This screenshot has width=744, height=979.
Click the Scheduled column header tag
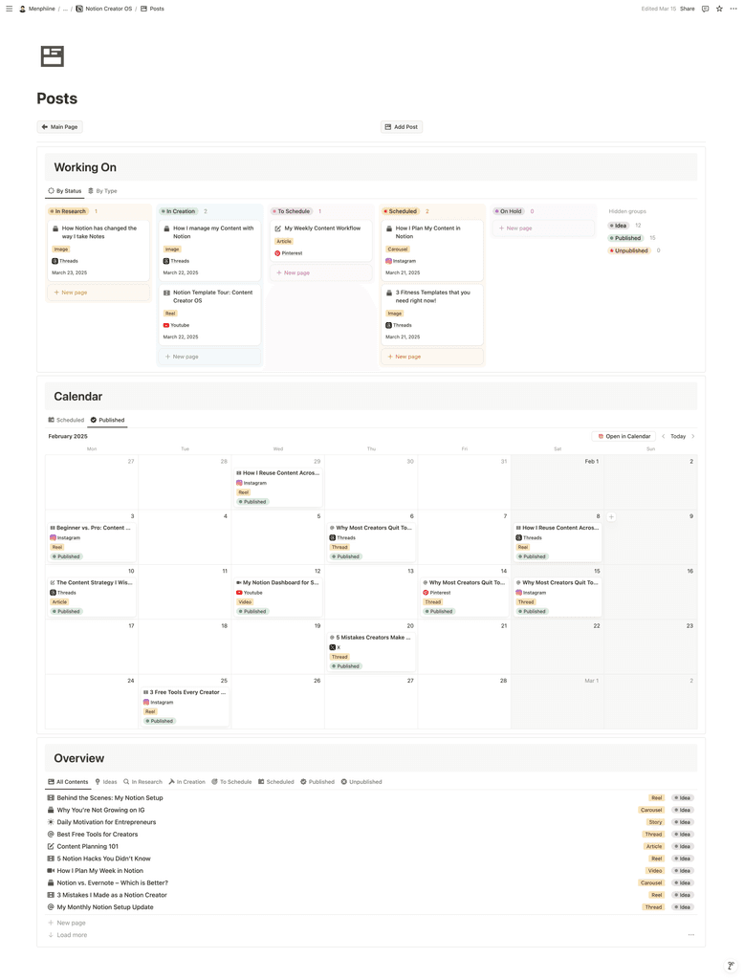[x=401, y=211]
